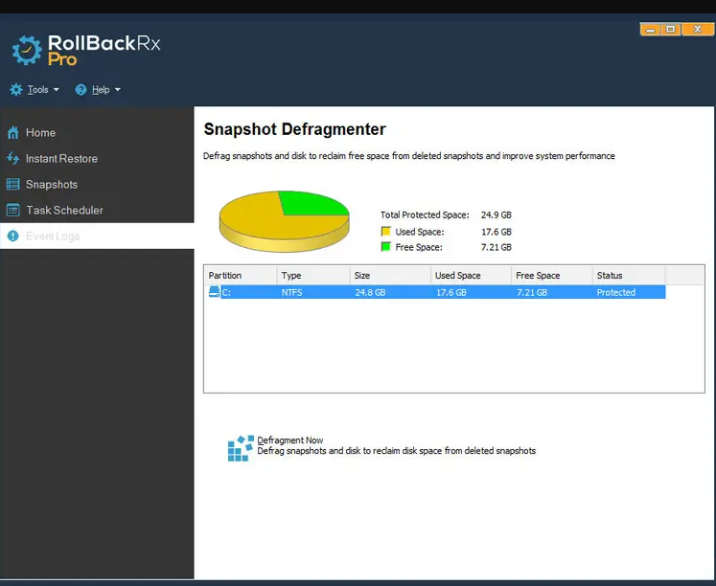716x586 pixels.
Task: Click the C: drive icon in table
Action: coord(214,292)
